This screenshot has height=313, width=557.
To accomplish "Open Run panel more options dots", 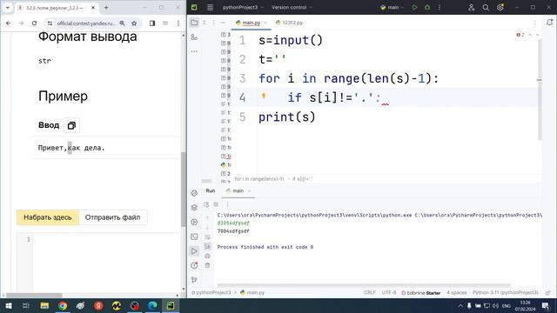I will point(227,204).
